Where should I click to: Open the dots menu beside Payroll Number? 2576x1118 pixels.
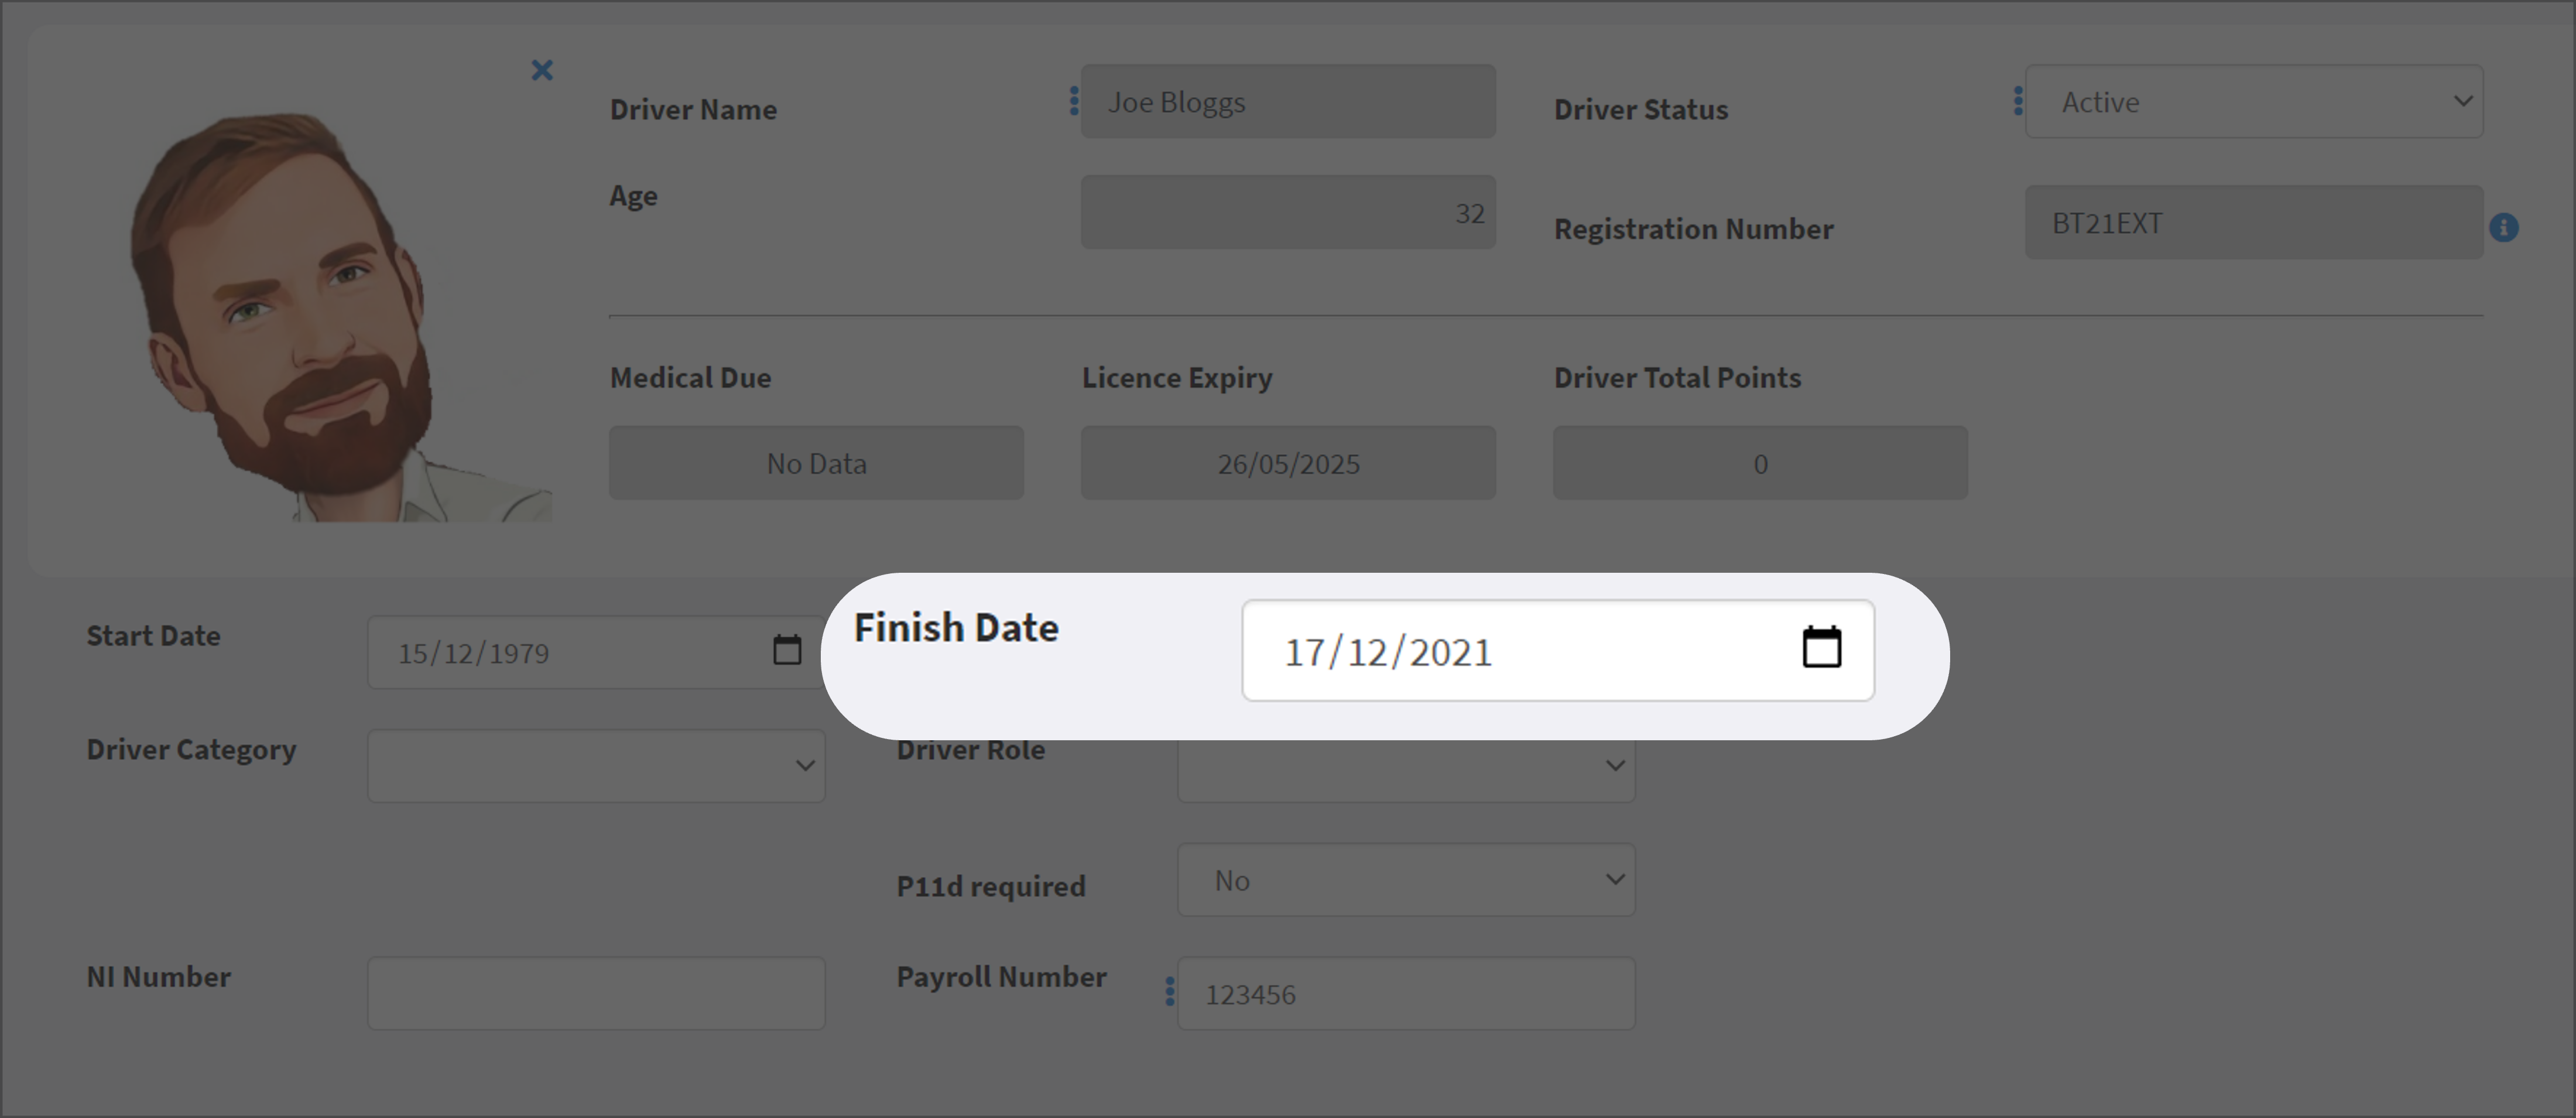click(x=1170, y=992)
